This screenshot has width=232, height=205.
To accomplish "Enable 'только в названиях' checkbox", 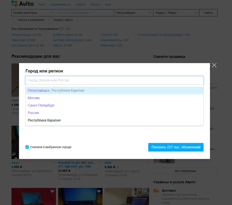I will click(14, 20).
